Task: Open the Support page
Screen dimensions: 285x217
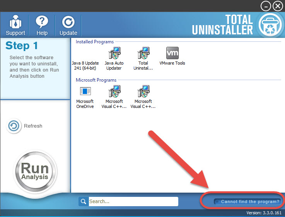Action: (15, 25)
